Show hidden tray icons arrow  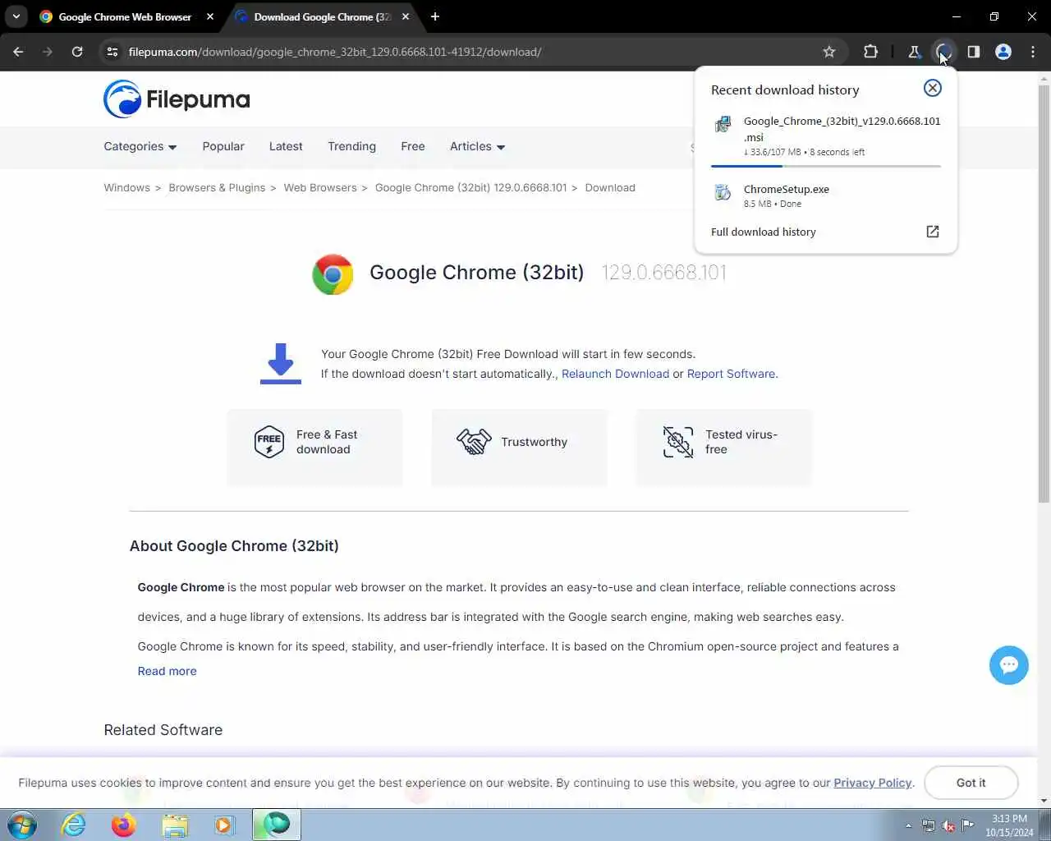(908, 825)
